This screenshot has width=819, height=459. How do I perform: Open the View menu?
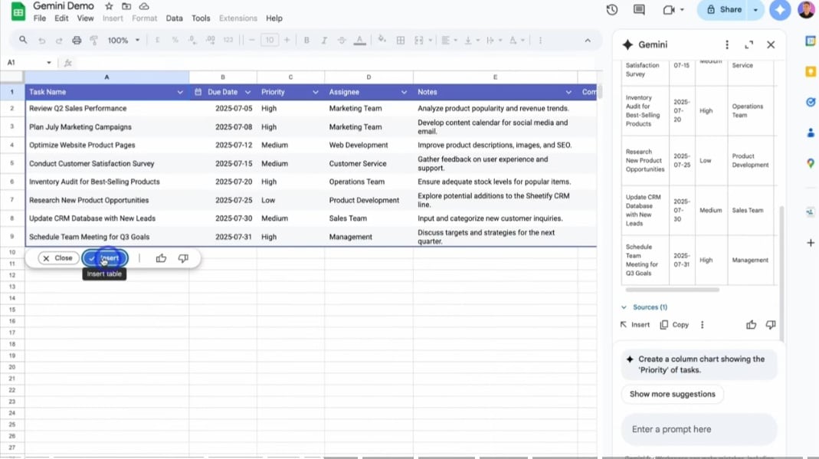(x=85, y=18)
